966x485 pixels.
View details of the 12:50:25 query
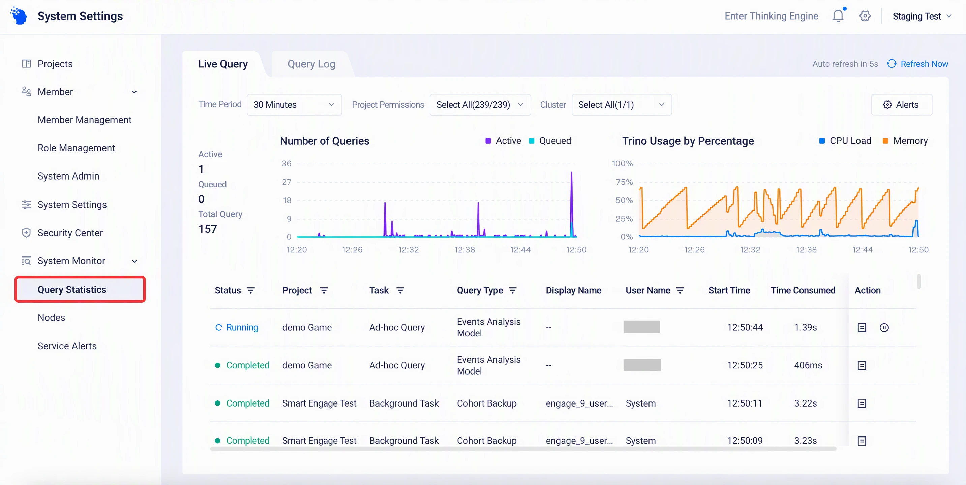tap(862, 365)
